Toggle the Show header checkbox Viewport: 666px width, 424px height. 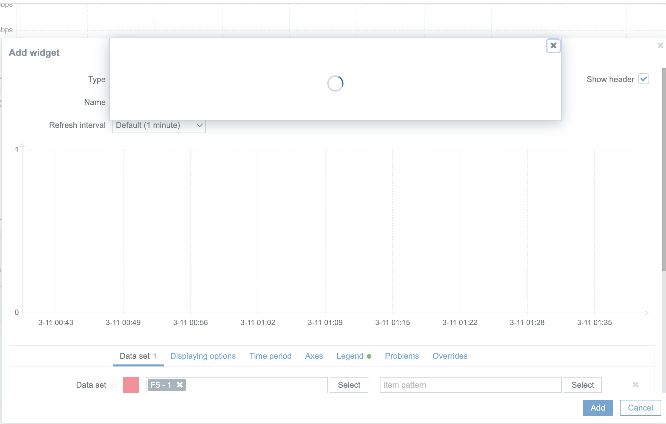click(643, 79)
